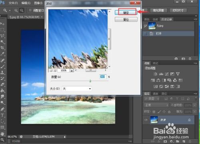The height and width of the screenshot is (144, 200).
Task: Select the Eraser tool
Action: click(x=2, y=84)
